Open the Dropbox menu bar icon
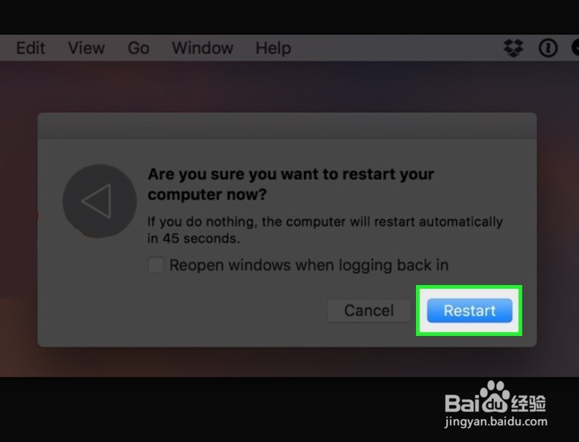This screenshot has height=442, width=579. [513, 48]
